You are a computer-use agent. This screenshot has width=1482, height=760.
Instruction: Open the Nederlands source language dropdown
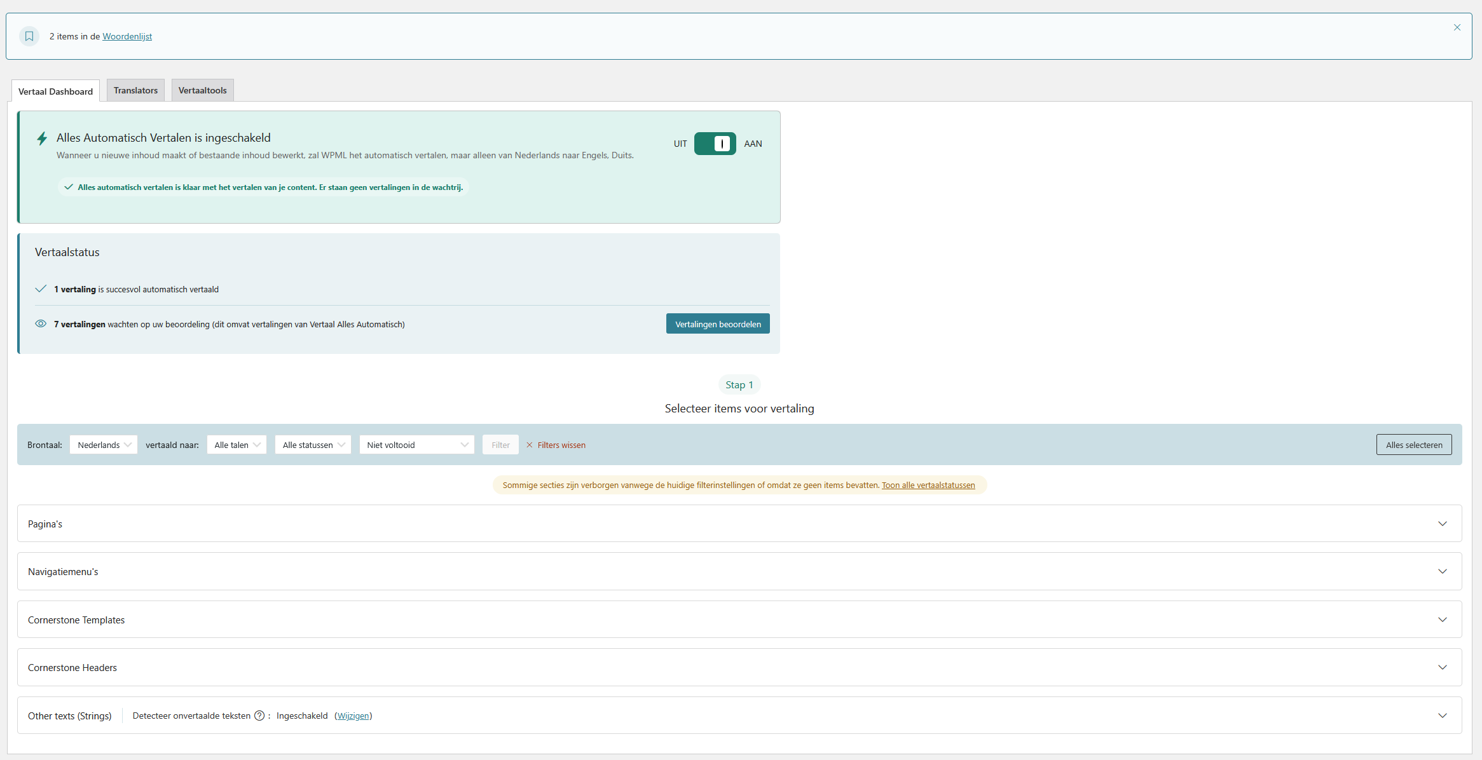click(104, 445)
